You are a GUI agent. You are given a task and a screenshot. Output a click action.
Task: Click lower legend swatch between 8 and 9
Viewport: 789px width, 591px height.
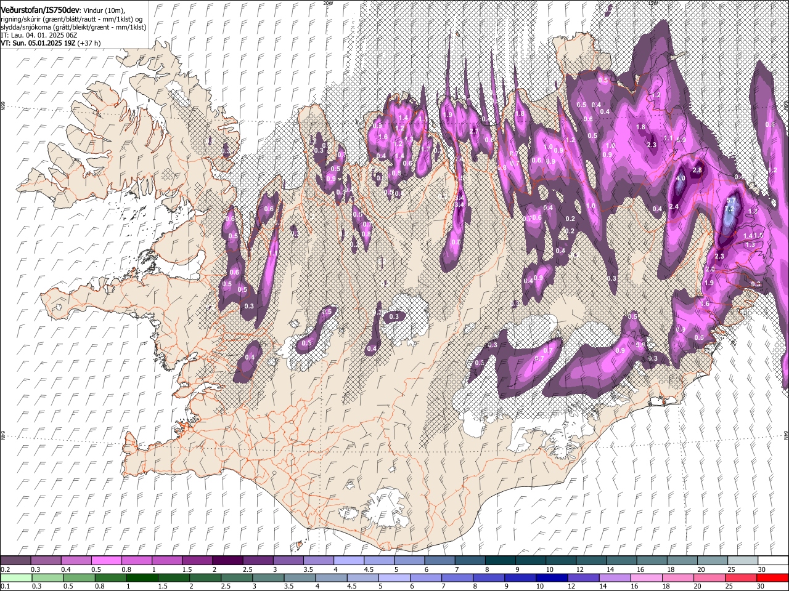489,577
